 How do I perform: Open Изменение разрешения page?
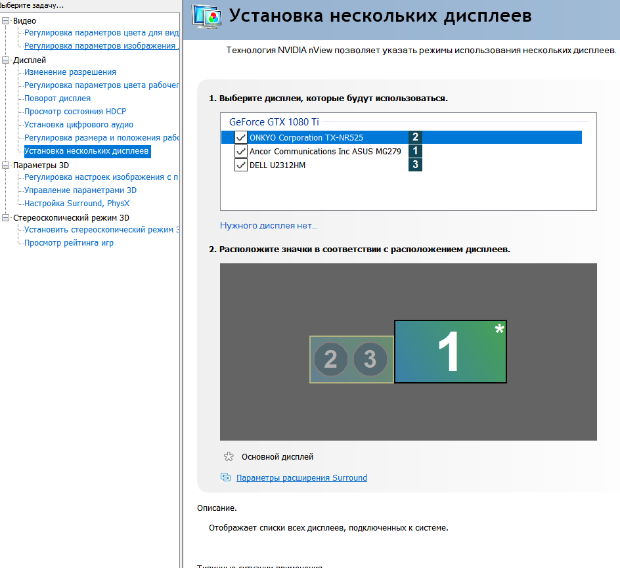pyautogui.click(x=70, y=72)
